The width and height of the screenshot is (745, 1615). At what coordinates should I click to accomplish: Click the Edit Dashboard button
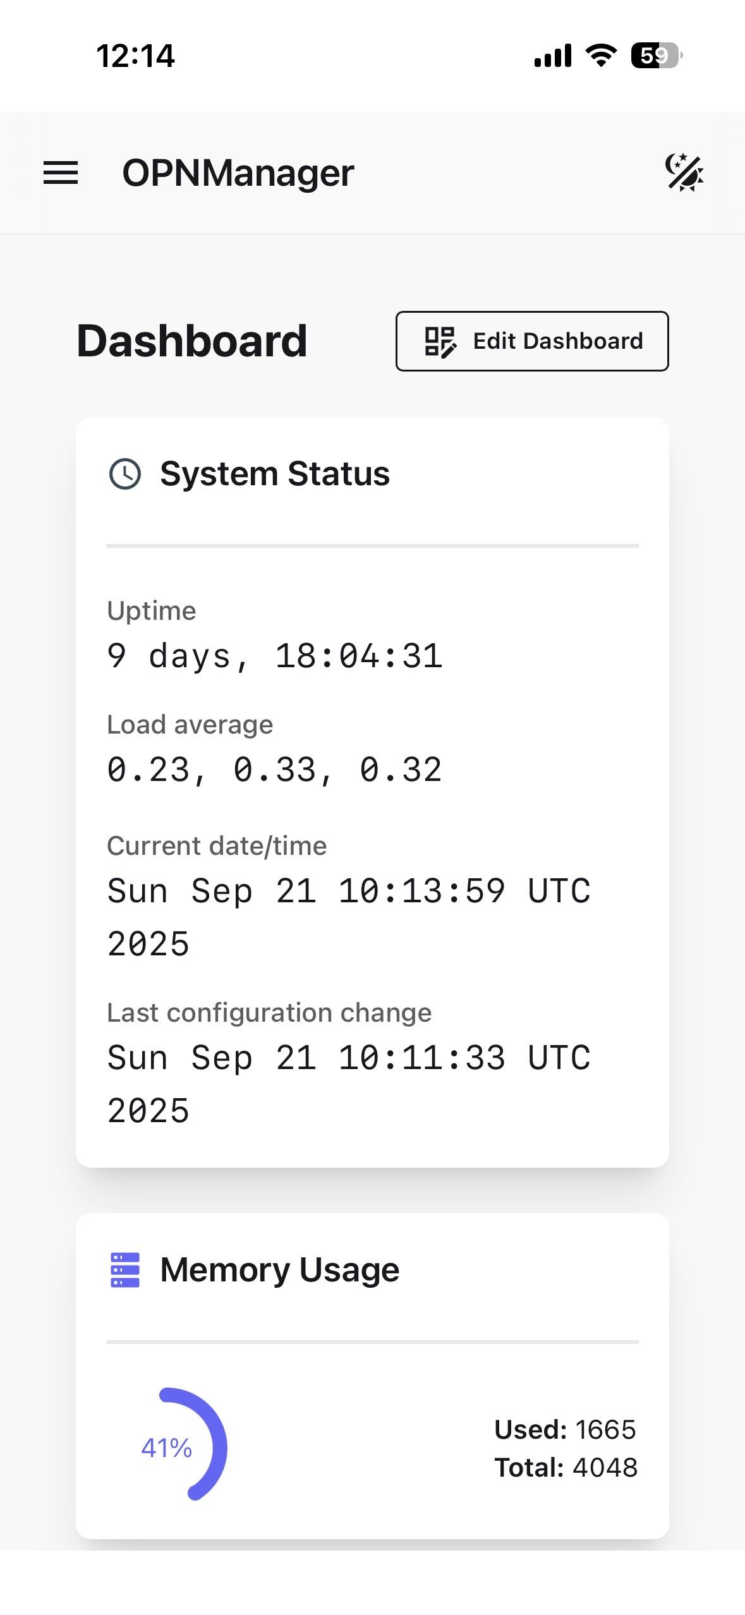pyautogui.click(x=532, y=341)
